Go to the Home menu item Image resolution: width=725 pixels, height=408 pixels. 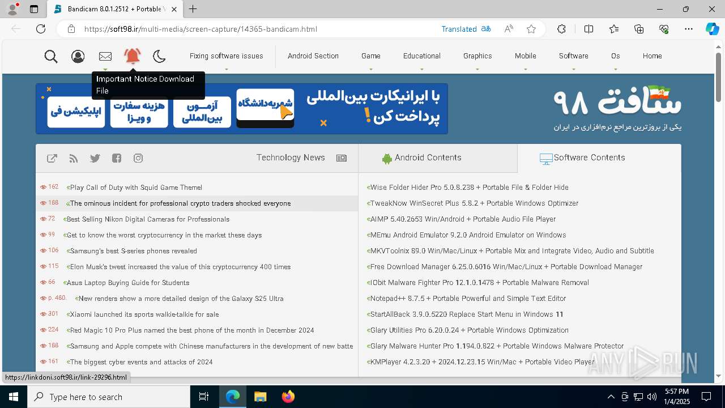click(652, 56)
